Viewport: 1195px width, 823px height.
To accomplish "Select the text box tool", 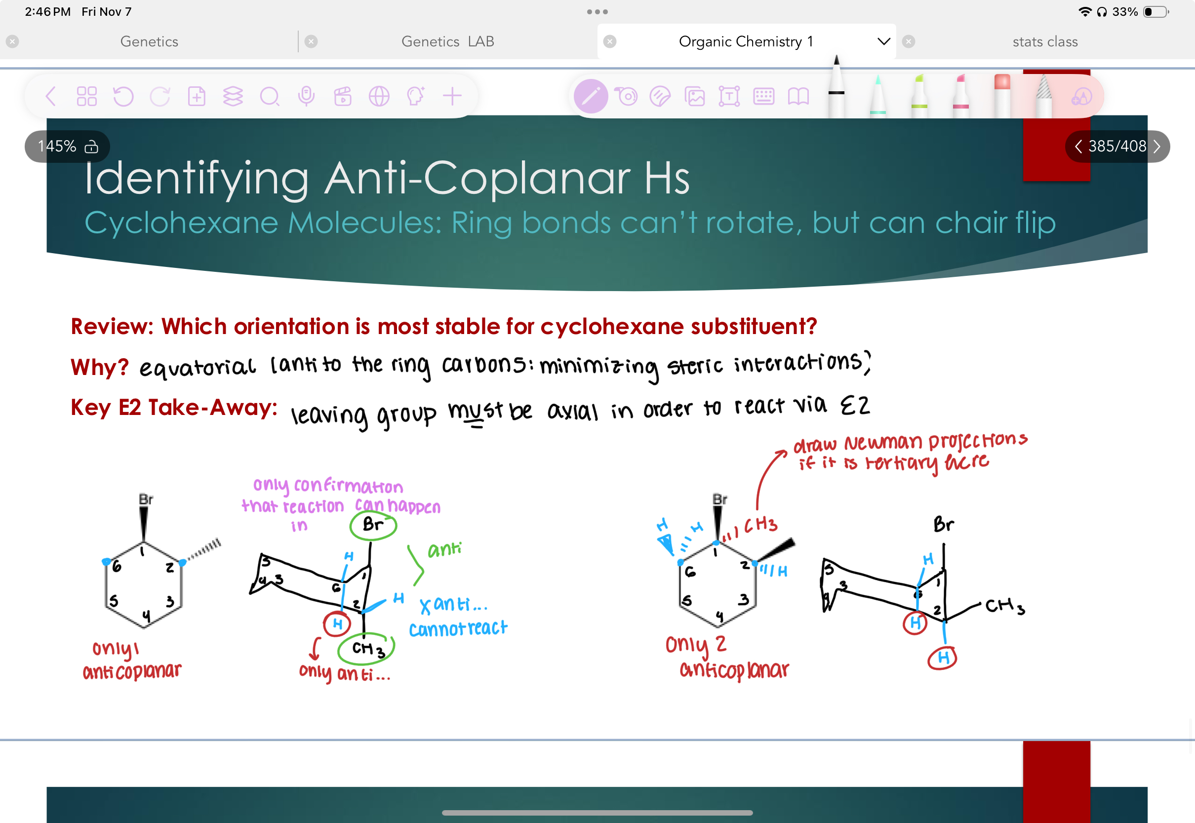I will 730,95.
